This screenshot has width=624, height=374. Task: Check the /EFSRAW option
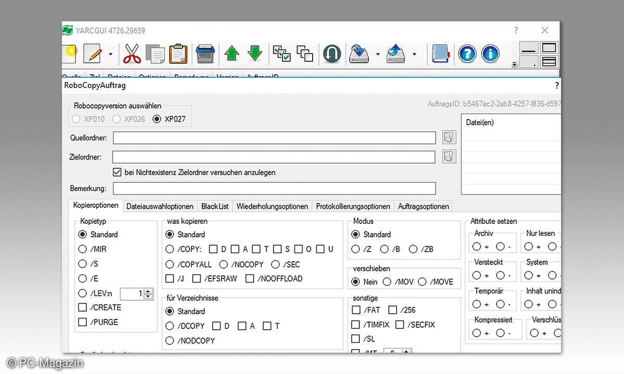(197, 278)
